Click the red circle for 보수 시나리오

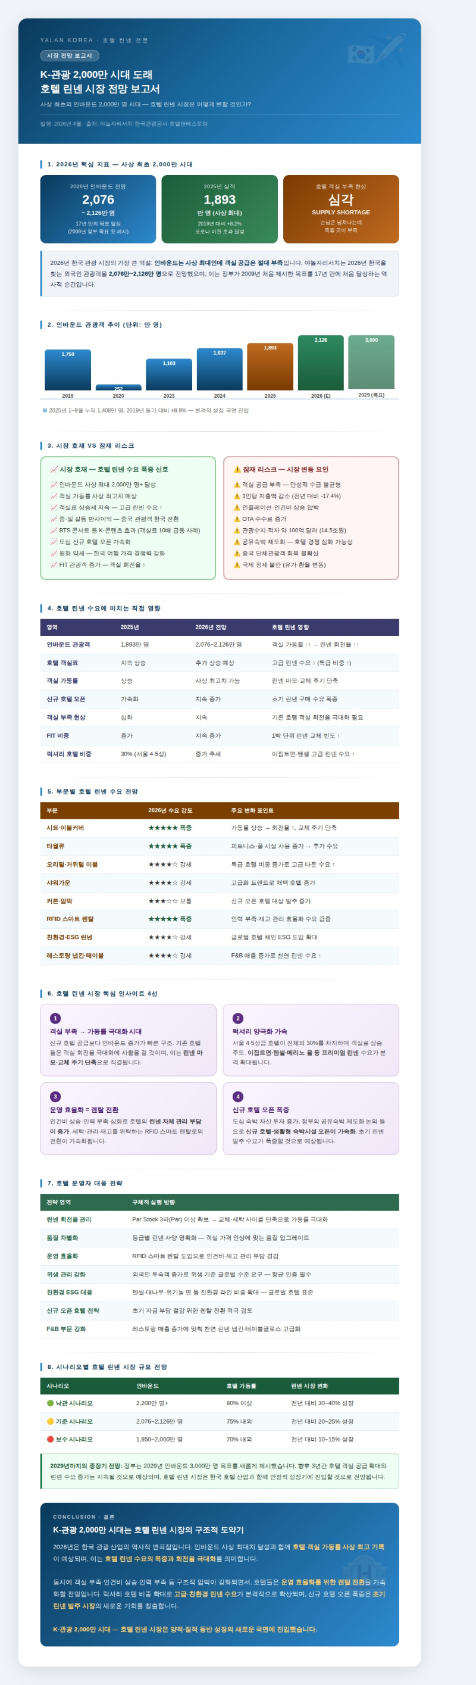(51, 1439)
